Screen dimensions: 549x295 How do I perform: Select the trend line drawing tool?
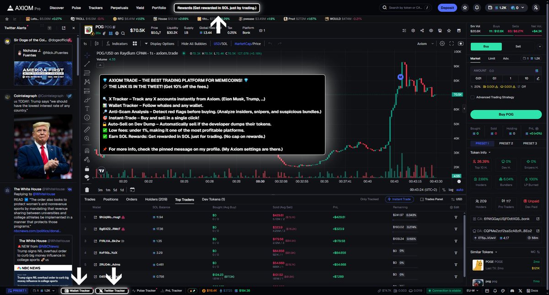(x=87, y=64)
